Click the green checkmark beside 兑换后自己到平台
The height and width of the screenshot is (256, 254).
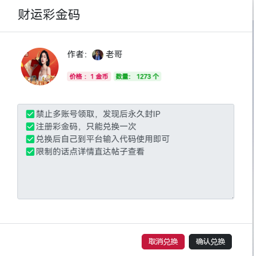tap(30, 139)
